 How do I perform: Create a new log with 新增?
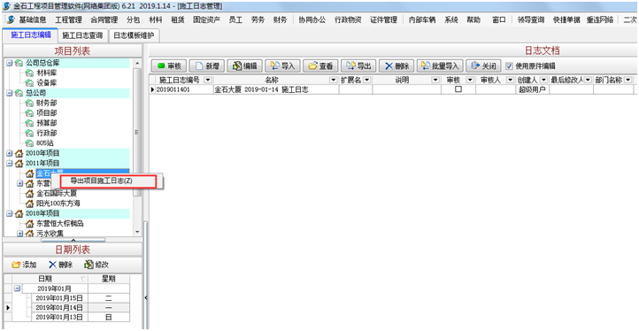[206, 66]
